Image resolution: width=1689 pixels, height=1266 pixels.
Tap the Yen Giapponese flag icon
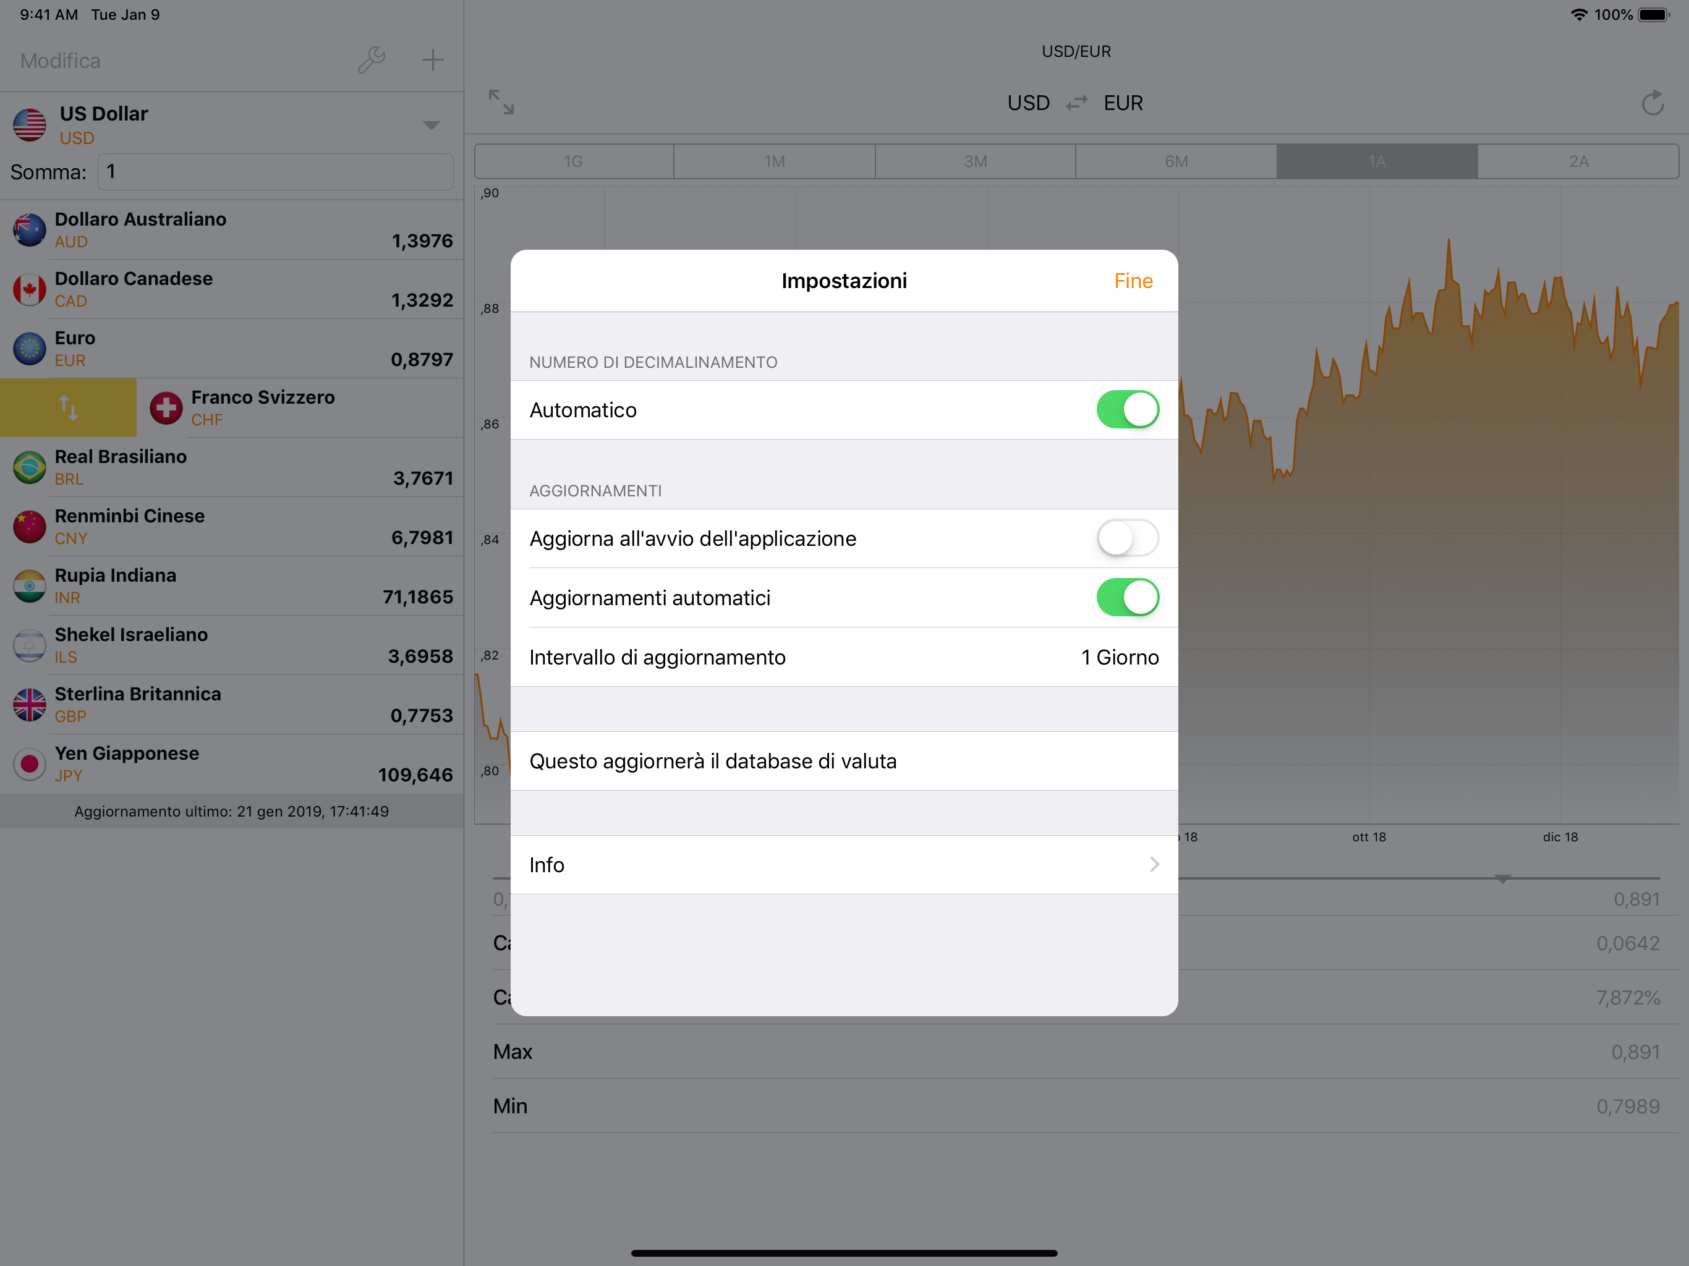pyautogui.click(x=30, y=763)
